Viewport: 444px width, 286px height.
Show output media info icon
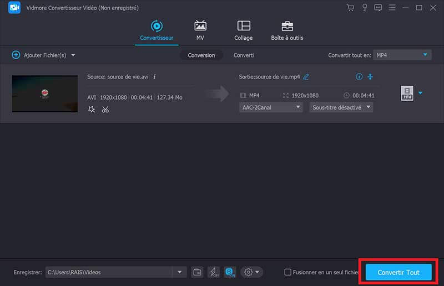[359, 77]
